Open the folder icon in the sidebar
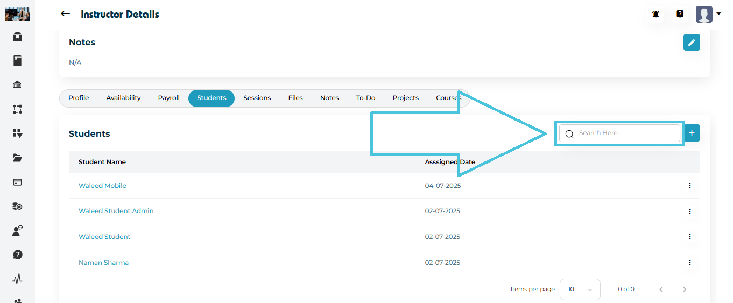 [x=17, y=158]
